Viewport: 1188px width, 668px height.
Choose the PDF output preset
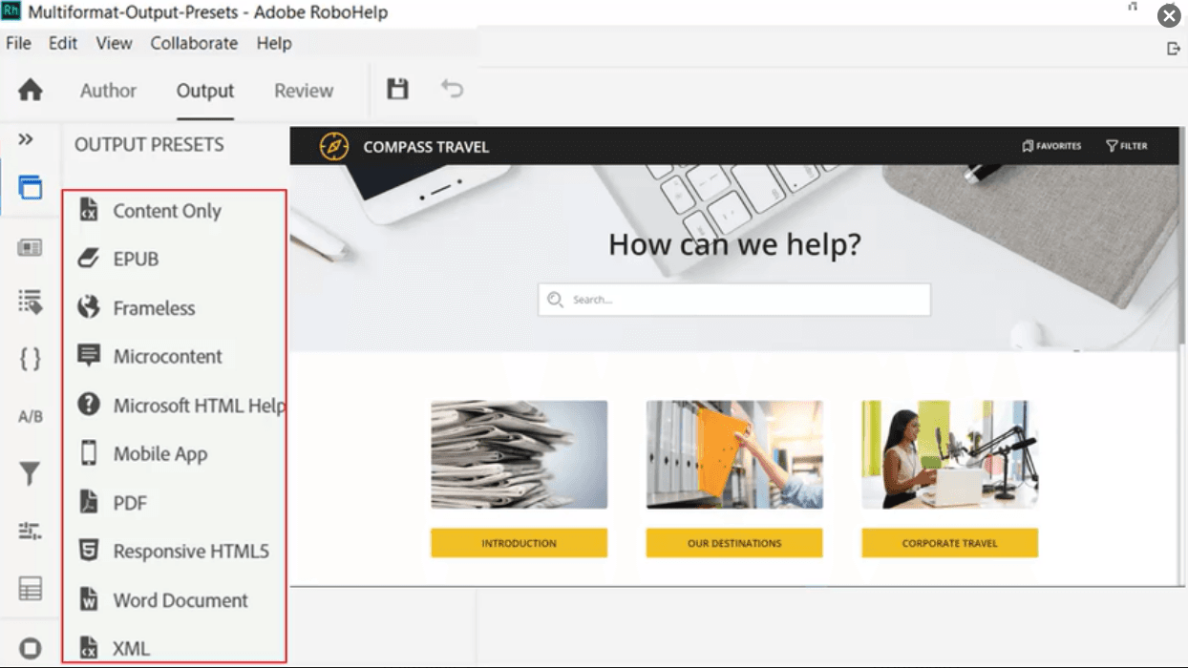click(130, 503)
